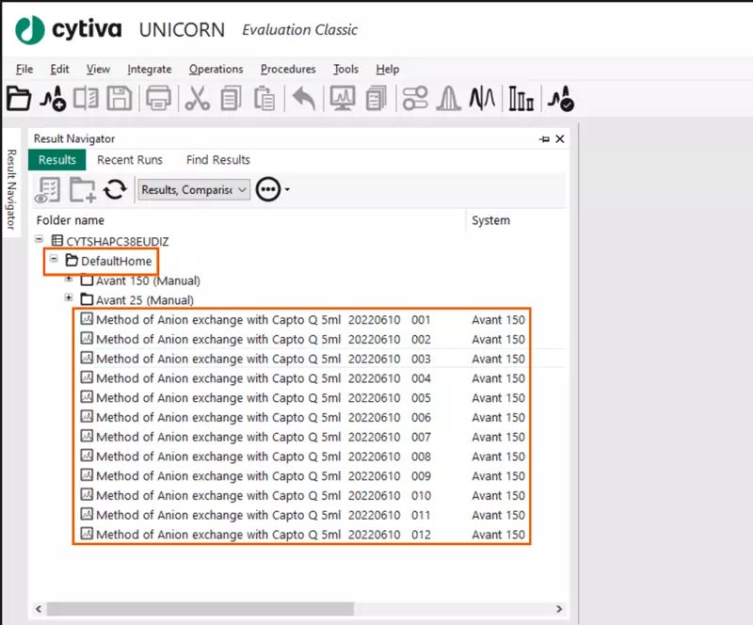Viewport: 753px width, 625px height.
Task: Open a result file using the folder icon
Action: click(19, 98)
